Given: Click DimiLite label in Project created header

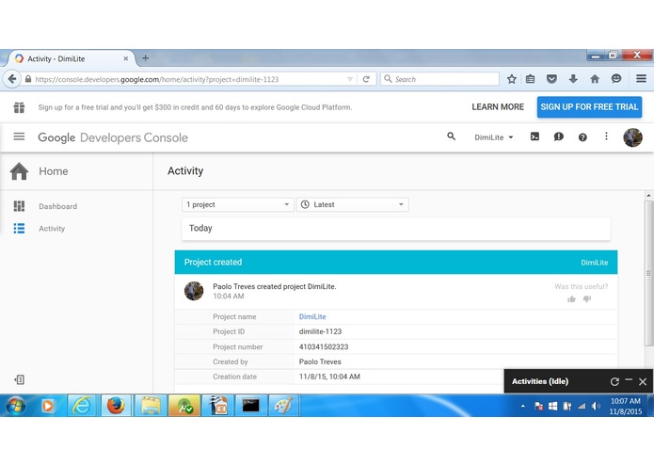Looking at the screenshot, I should [595, 263].
